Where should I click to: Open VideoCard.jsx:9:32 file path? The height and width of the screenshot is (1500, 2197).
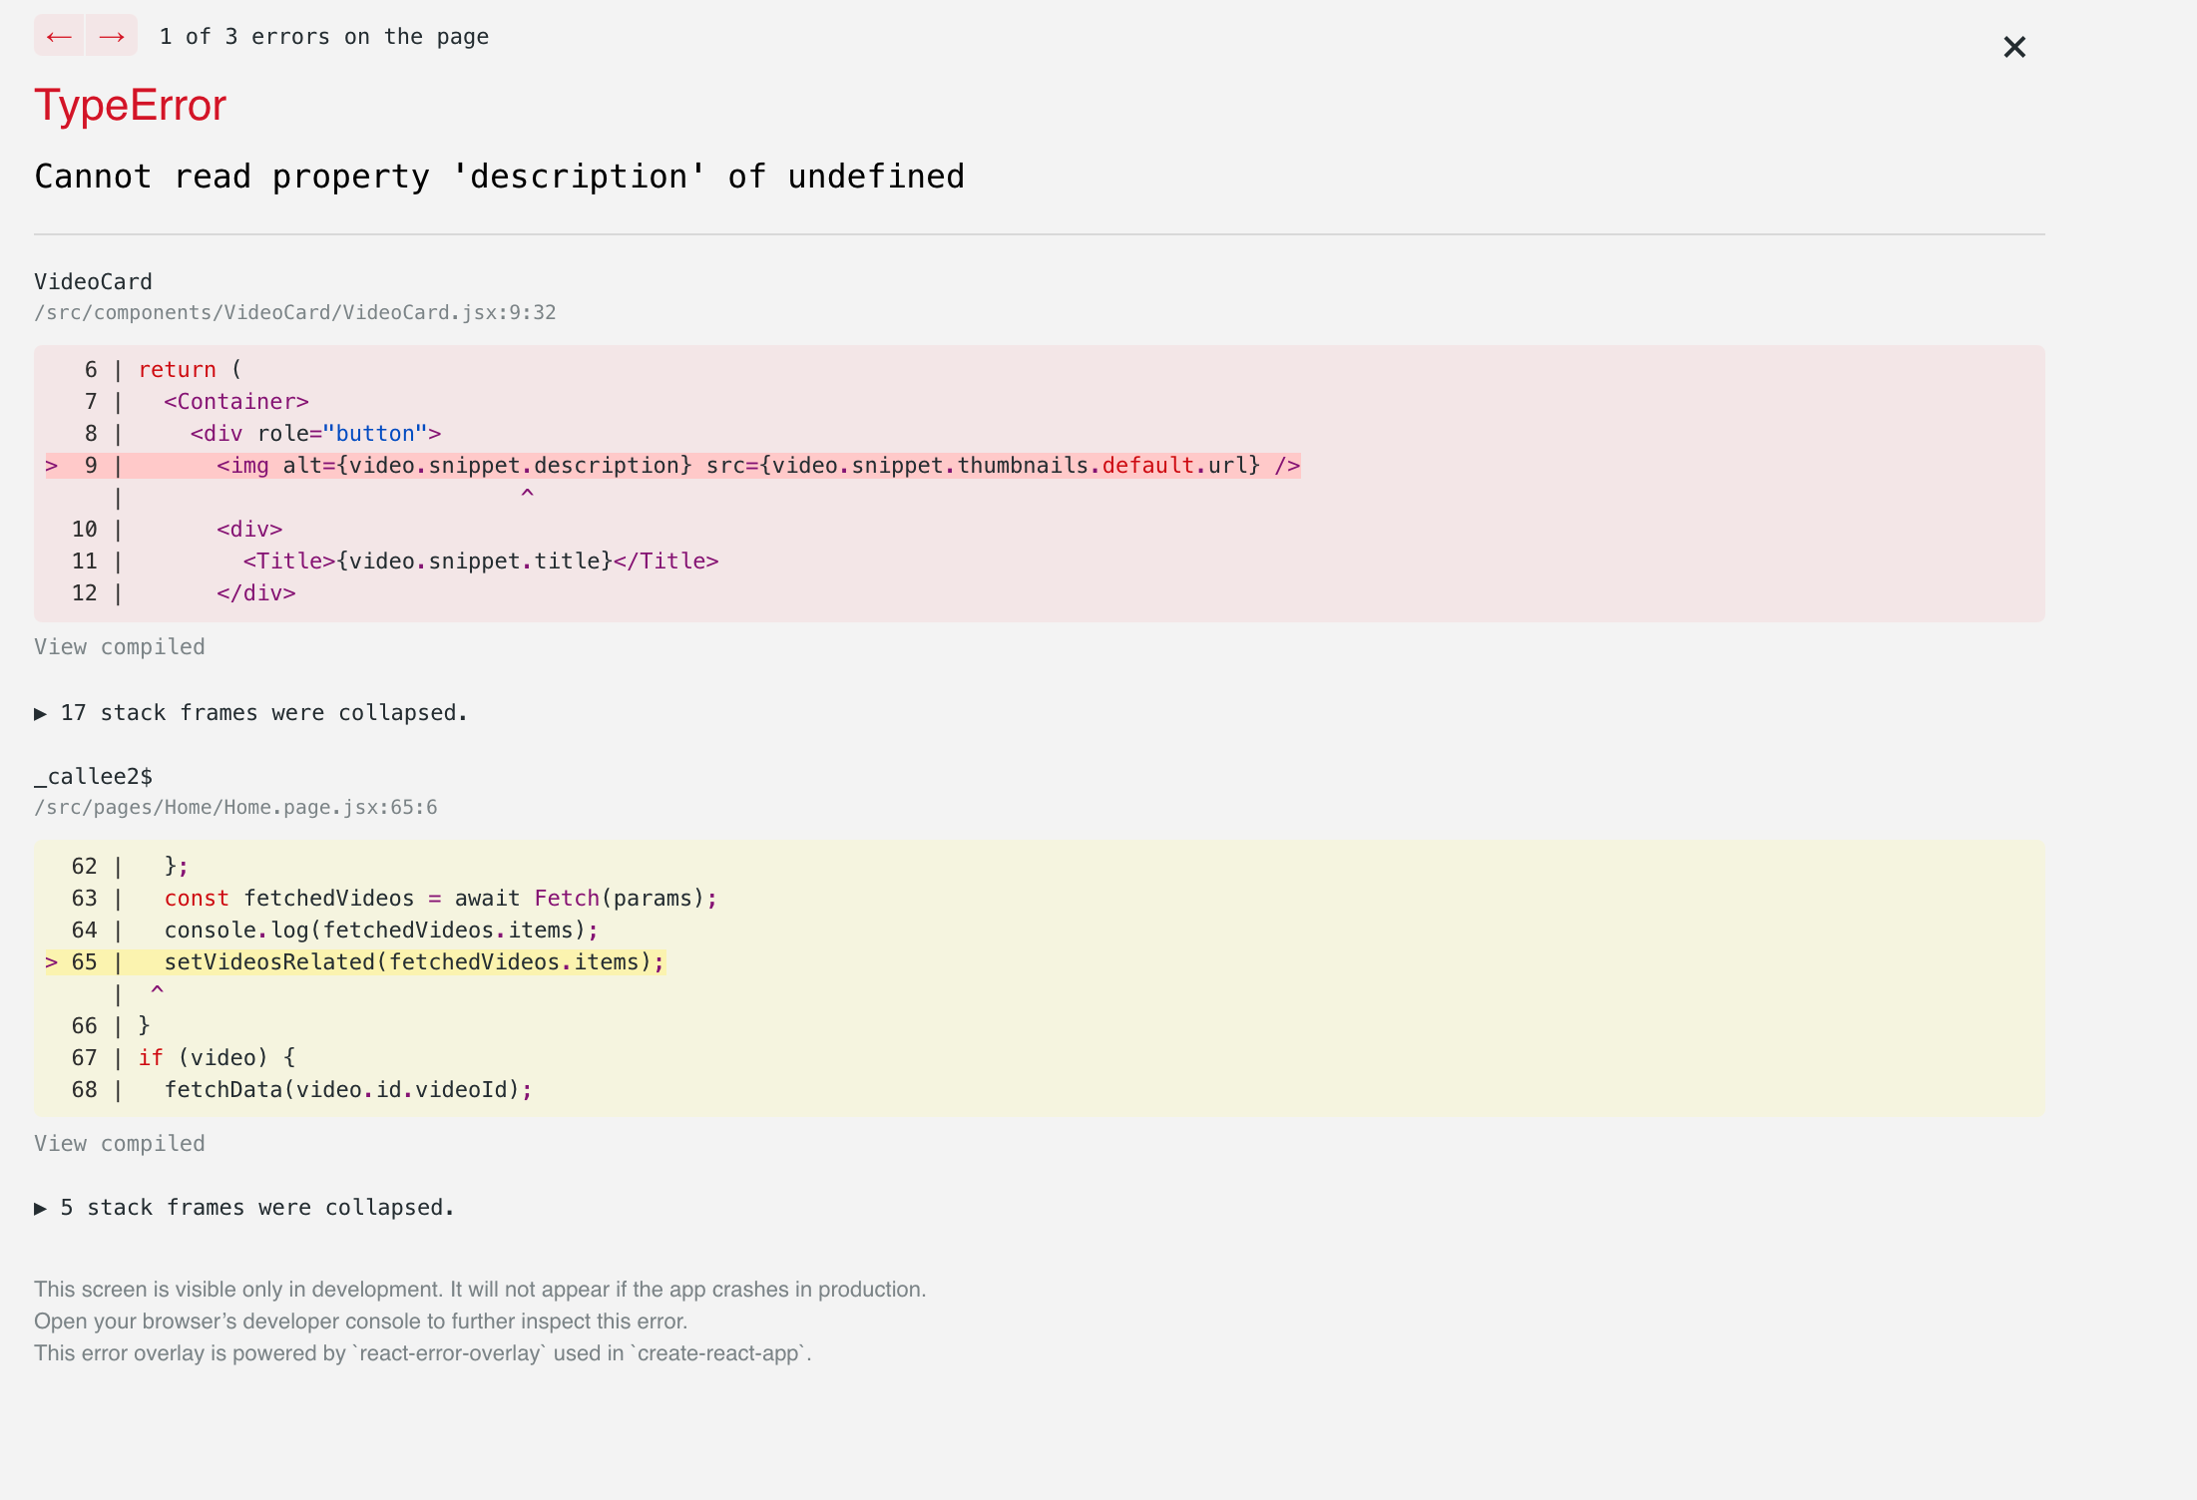(294, 313)
